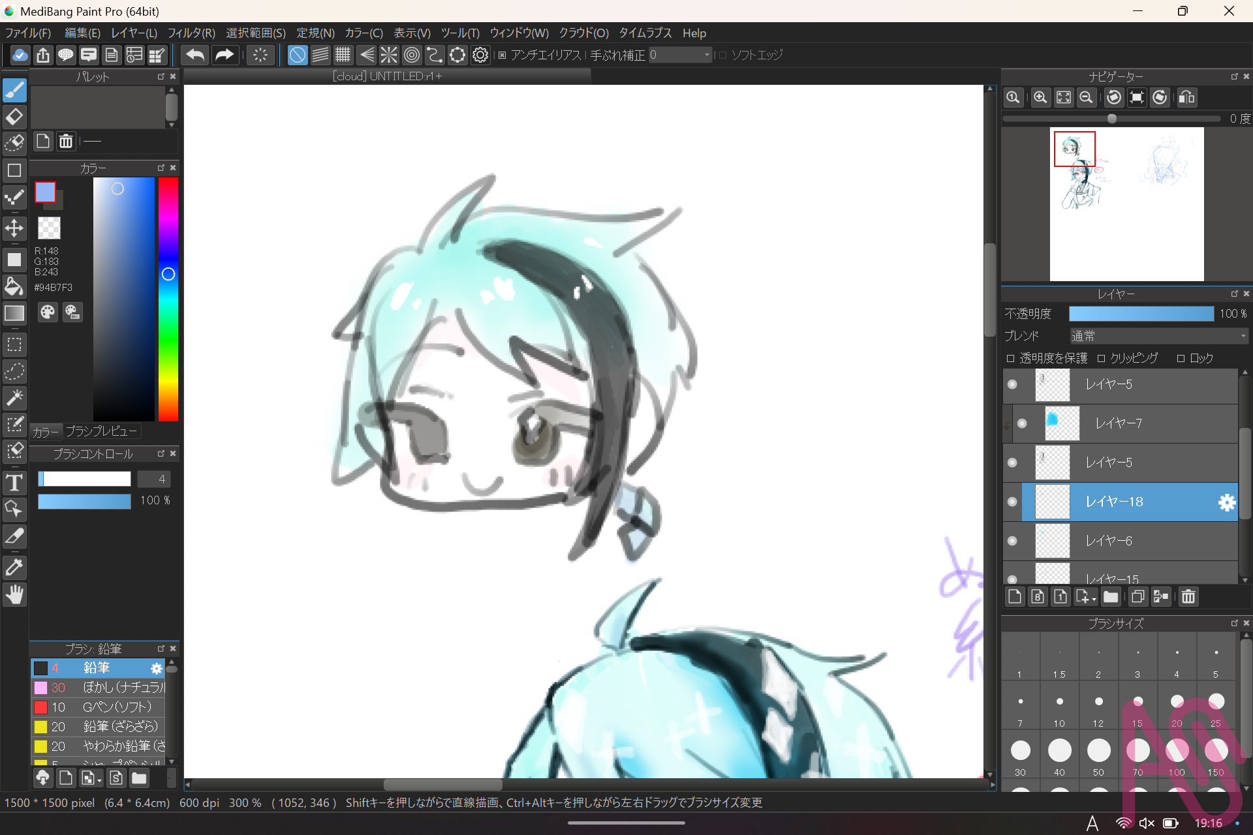1253x835 pixels.
Task: Select the Brush tool in the left toolbar
Action: pyautogui.click(x=14, y=90)
